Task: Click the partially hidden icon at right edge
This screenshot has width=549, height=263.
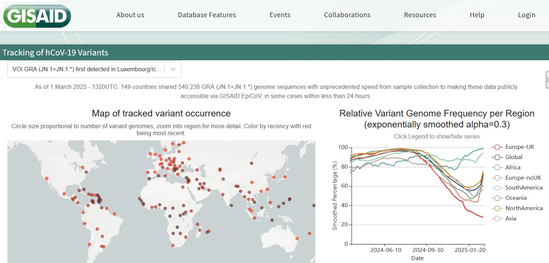Action: (546, 80)
